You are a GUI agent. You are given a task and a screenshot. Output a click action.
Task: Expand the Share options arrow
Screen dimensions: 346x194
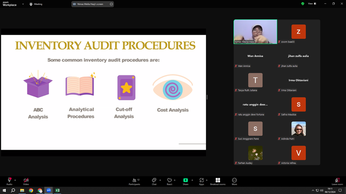192,180
